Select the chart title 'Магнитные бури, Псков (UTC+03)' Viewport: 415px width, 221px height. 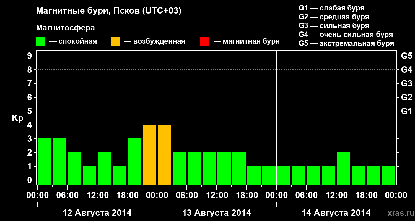(109, 11)
